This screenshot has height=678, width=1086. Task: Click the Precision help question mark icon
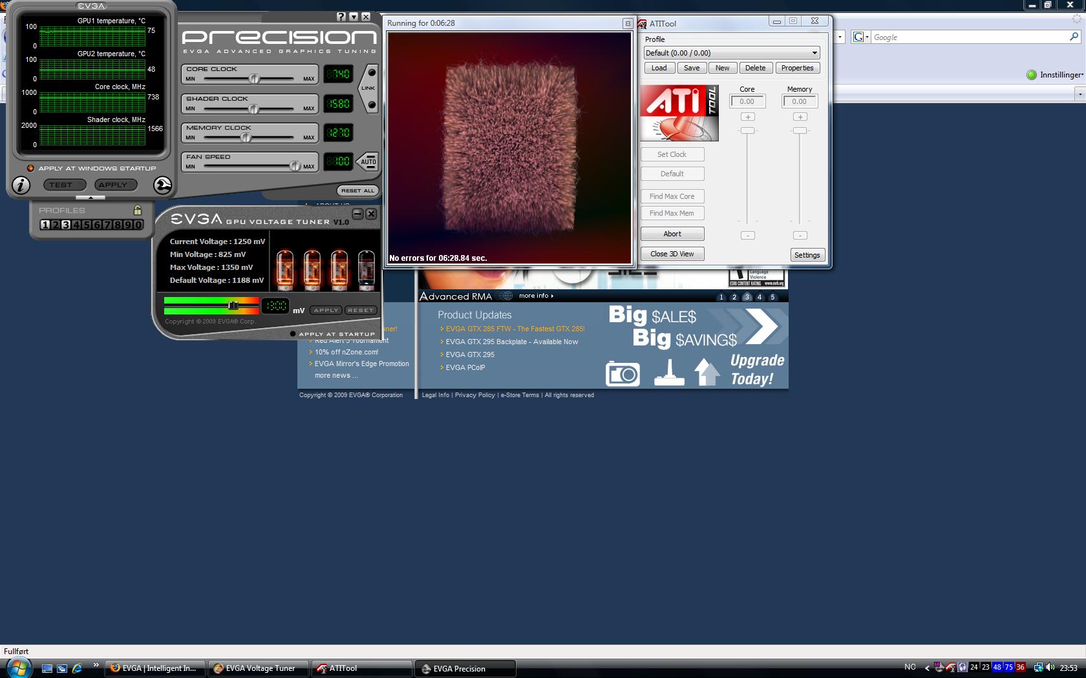point(342,17)
